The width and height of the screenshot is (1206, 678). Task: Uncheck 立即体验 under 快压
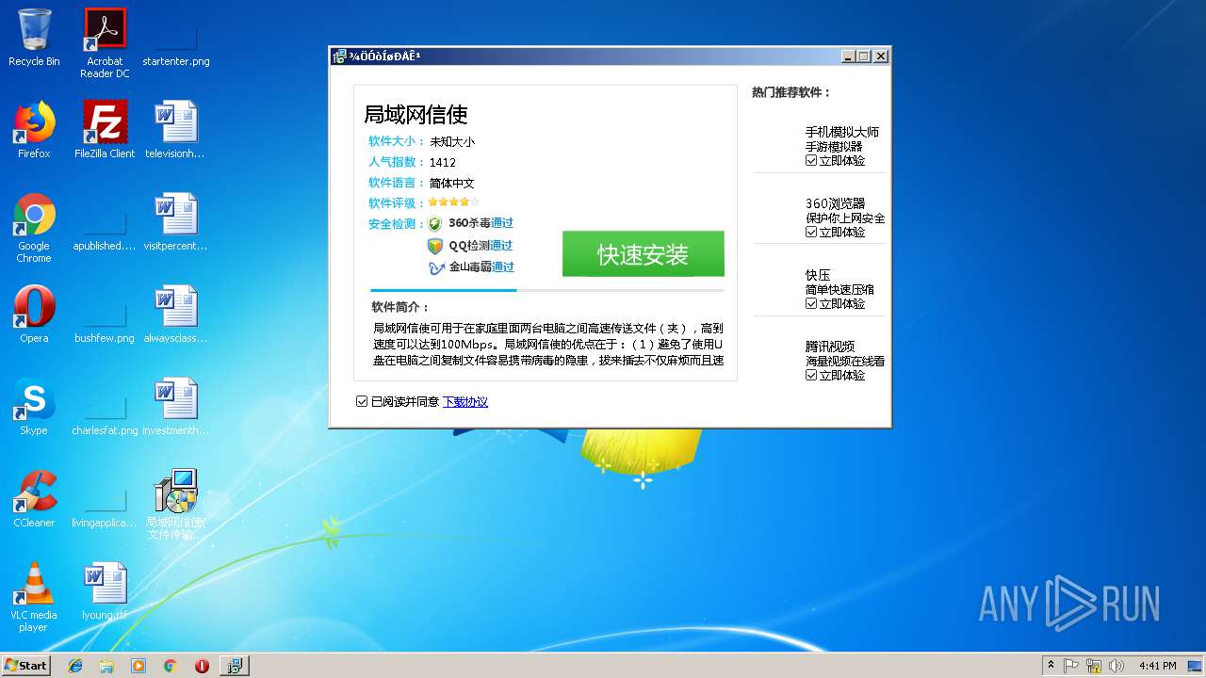(x=811, y=304)
